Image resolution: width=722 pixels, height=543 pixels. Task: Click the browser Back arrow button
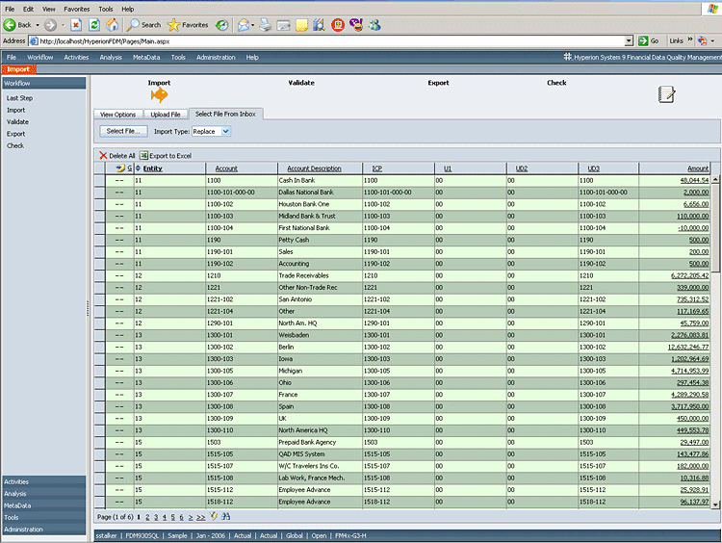pos(10,25)
